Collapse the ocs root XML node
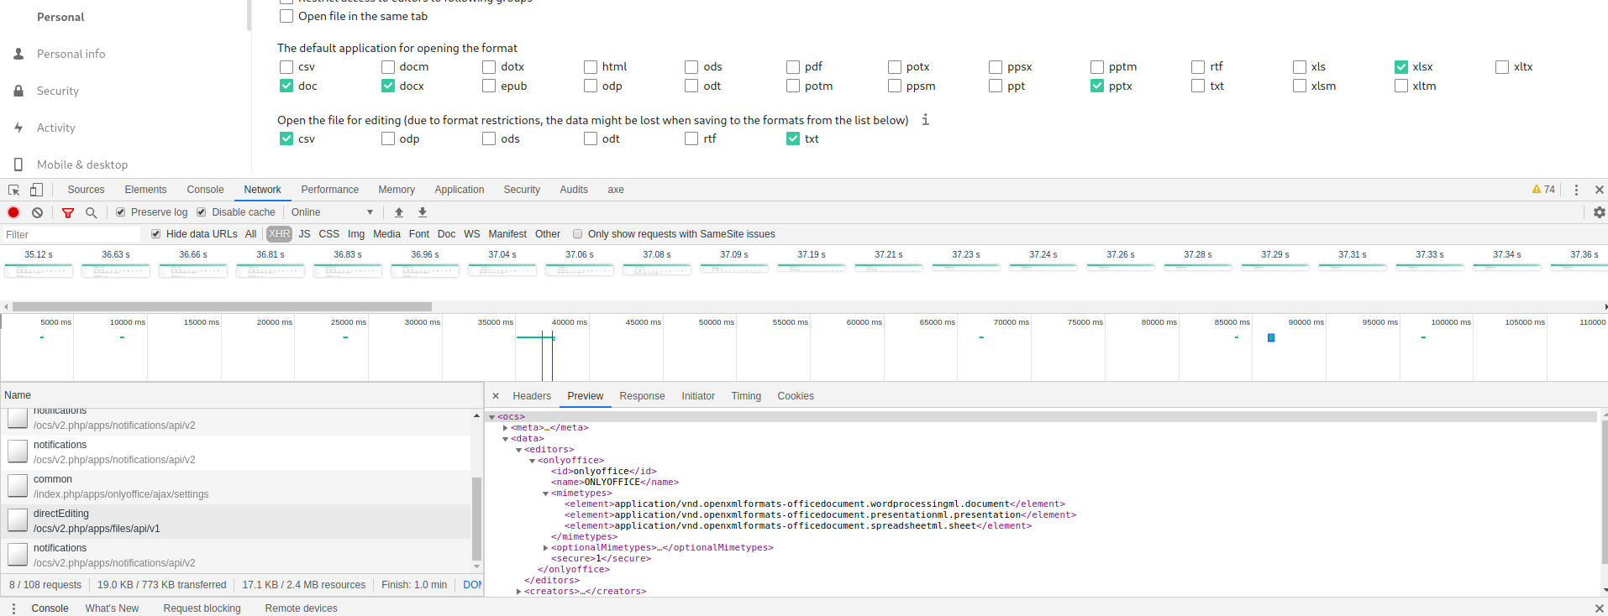Image resolution: width=1608 pixels, height=616 pixels. pos(492,417)
